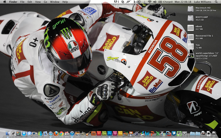Open the Applications folder stack in dock

tap(192, 134)
